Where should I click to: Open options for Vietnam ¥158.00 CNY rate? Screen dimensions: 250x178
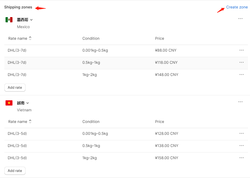click(242, 158)
